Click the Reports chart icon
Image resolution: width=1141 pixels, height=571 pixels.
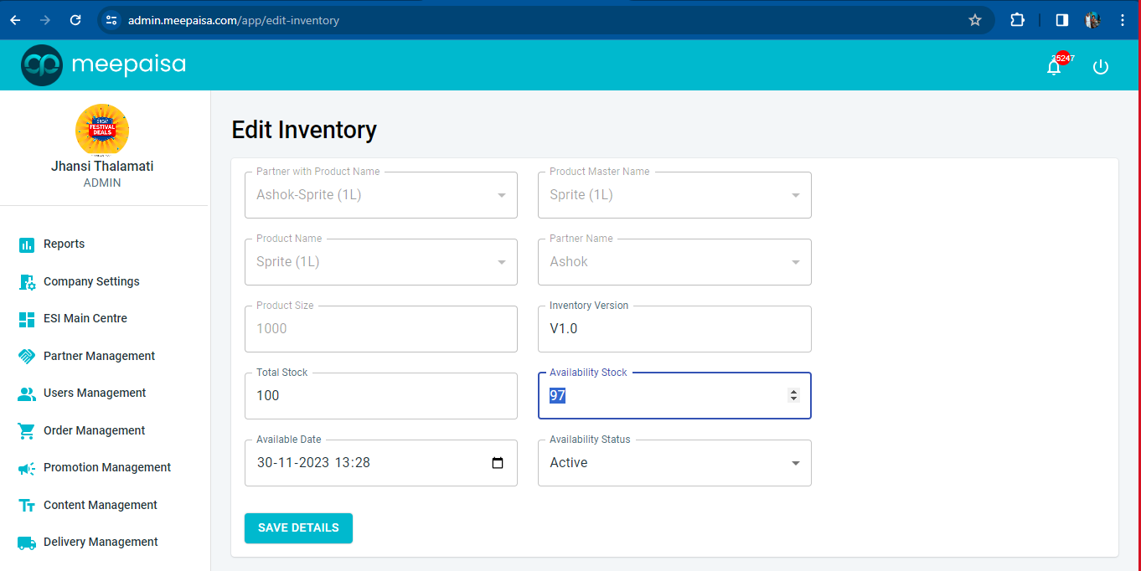pyautogui.click(x=27, y=244)
